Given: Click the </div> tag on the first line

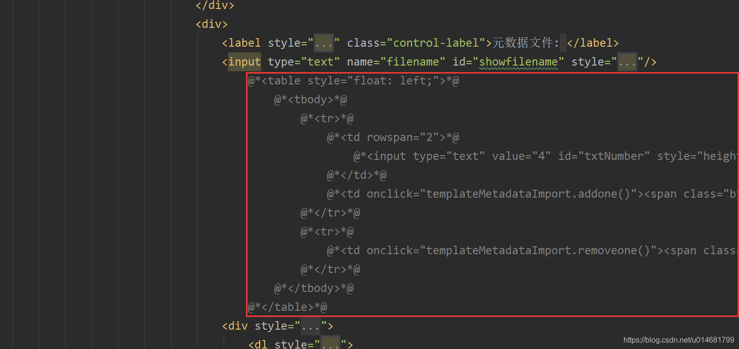Looking at the screenshot, I should [215, 5].
